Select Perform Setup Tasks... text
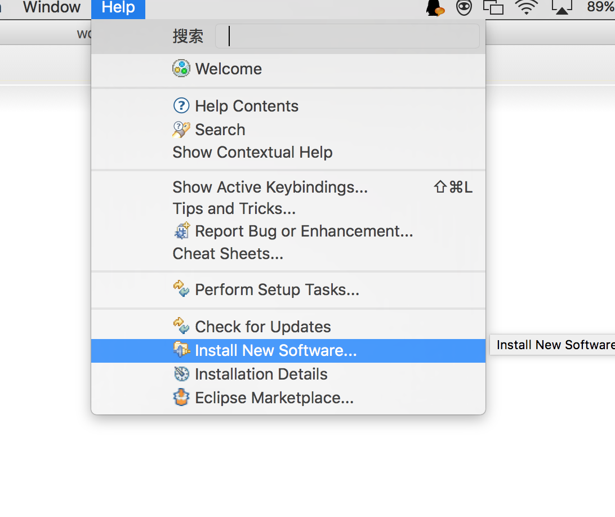The image size is (615, 517). pyautogui.click(x=277, y=289)
